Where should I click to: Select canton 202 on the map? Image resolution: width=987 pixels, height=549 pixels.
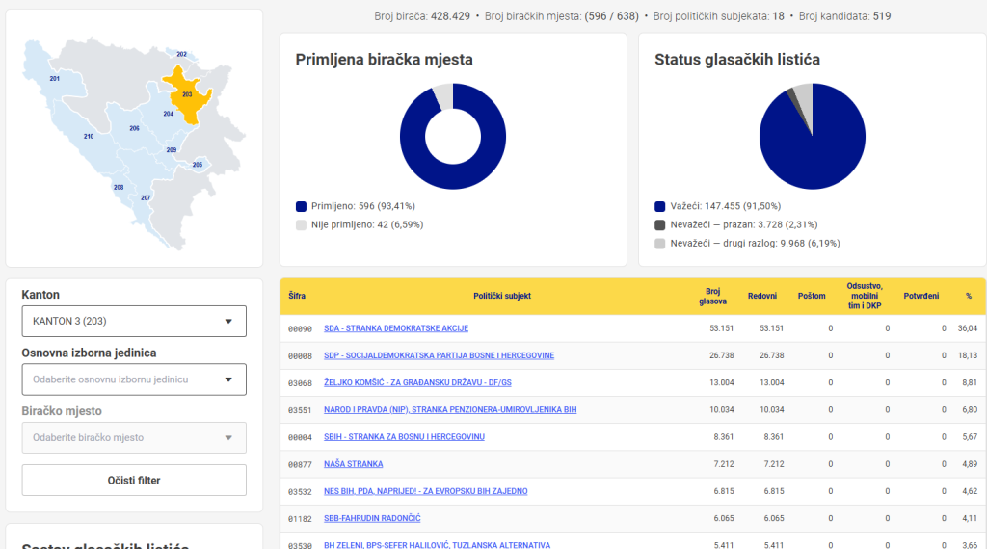[x=181, y=54]
